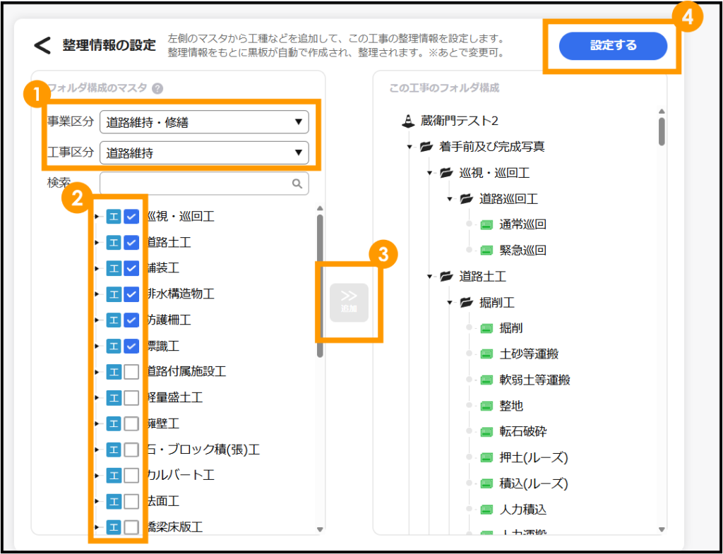723x554 pixels.
Task: Expand the 舗装工 master row
Action: pyautogui.click(x=97, y=267)
